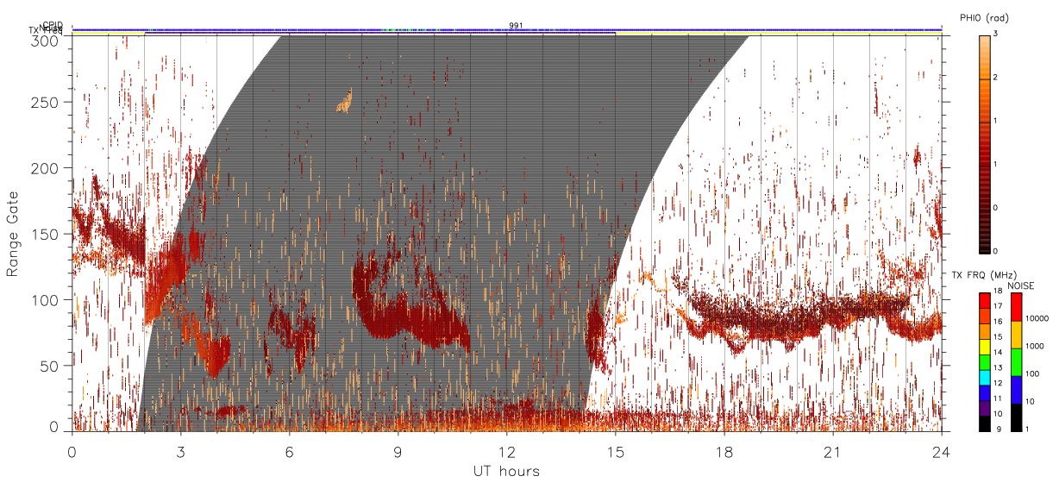Click the x-axis tick label '9' under the plot
Image resolution: width=1059 pixels, height=489 pixels.
[x=398, y=452]
